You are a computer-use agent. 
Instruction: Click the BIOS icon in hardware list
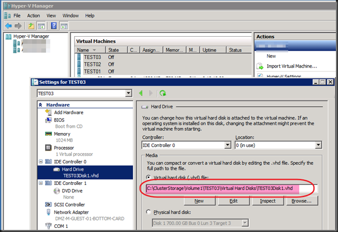click(48, 120)
